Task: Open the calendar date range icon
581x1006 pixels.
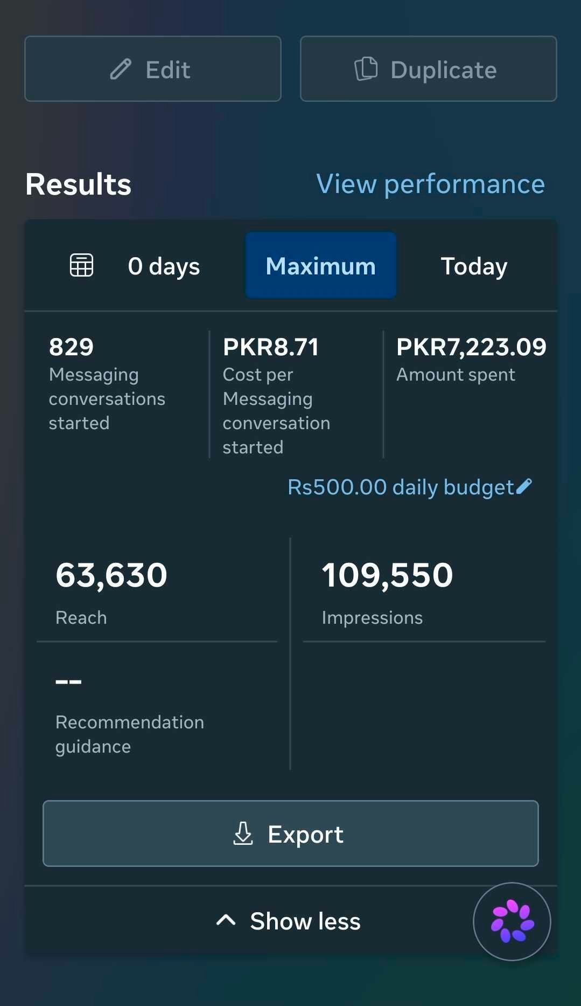Action: tap(82, 265)
